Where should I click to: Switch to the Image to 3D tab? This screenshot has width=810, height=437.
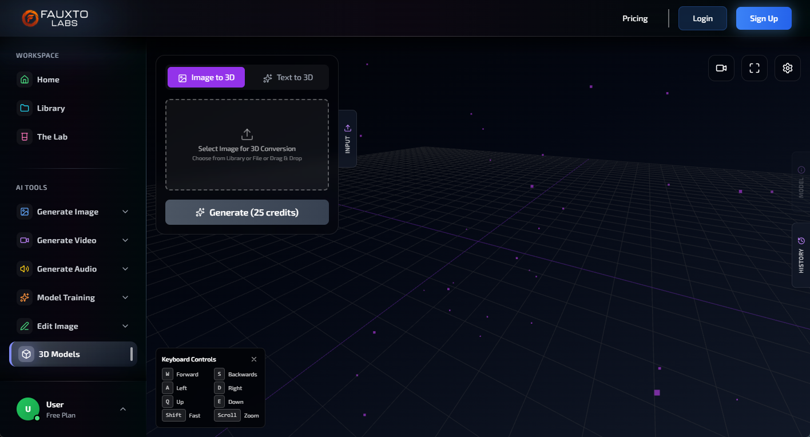(206, 77)
